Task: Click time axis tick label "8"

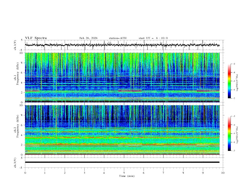Action: 183,173
